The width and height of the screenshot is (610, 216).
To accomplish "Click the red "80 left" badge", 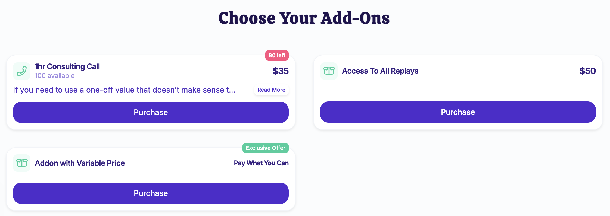I will coord(277,55).
